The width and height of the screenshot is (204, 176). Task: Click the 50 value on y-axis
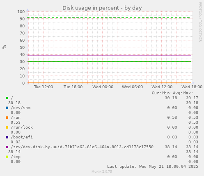tap(22, 47)
